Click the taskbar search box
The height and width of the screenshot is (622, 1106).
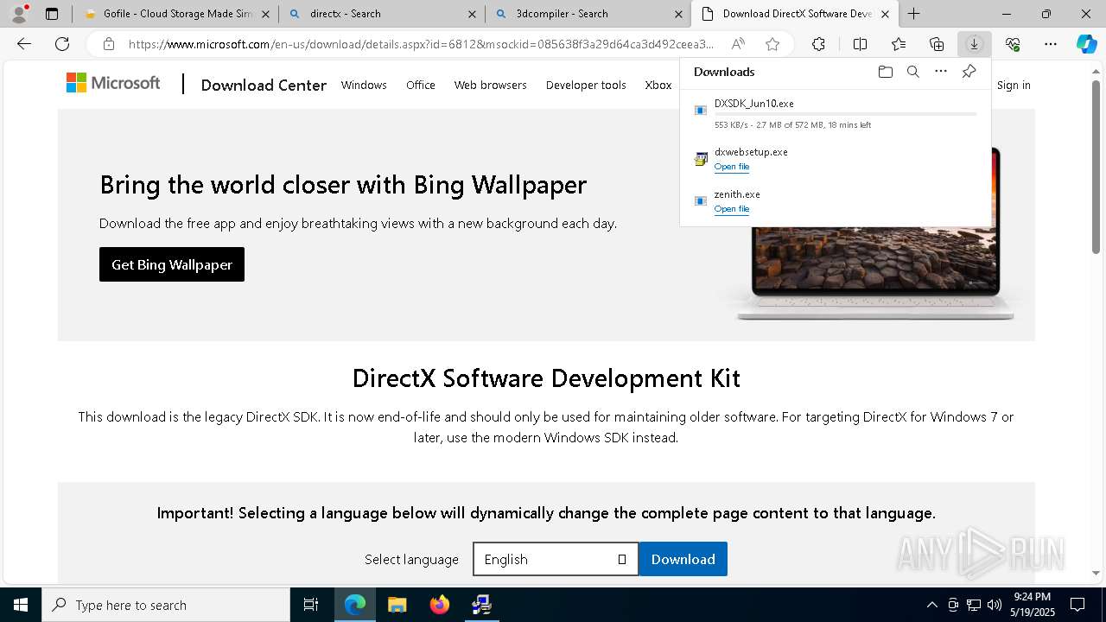(x=166, y=605)
